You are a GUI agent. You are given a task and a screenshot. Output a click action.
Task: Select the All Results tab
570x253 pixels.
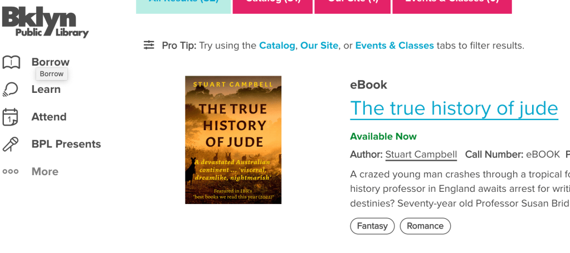183,4
